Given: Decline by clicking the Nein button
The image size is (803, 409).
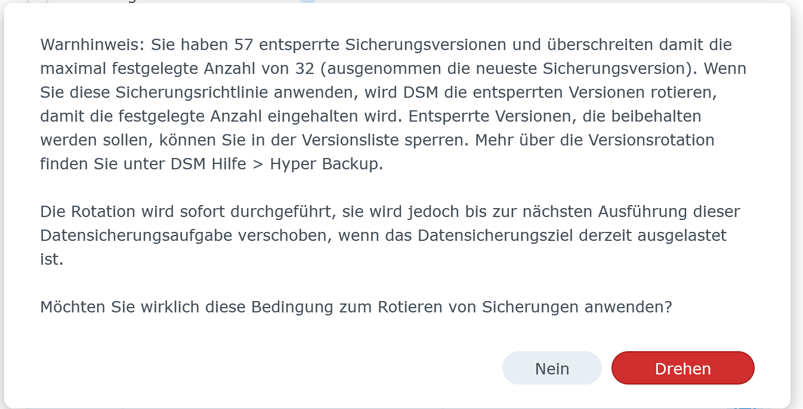Looking at the screenshot, I should click(552, 368).
